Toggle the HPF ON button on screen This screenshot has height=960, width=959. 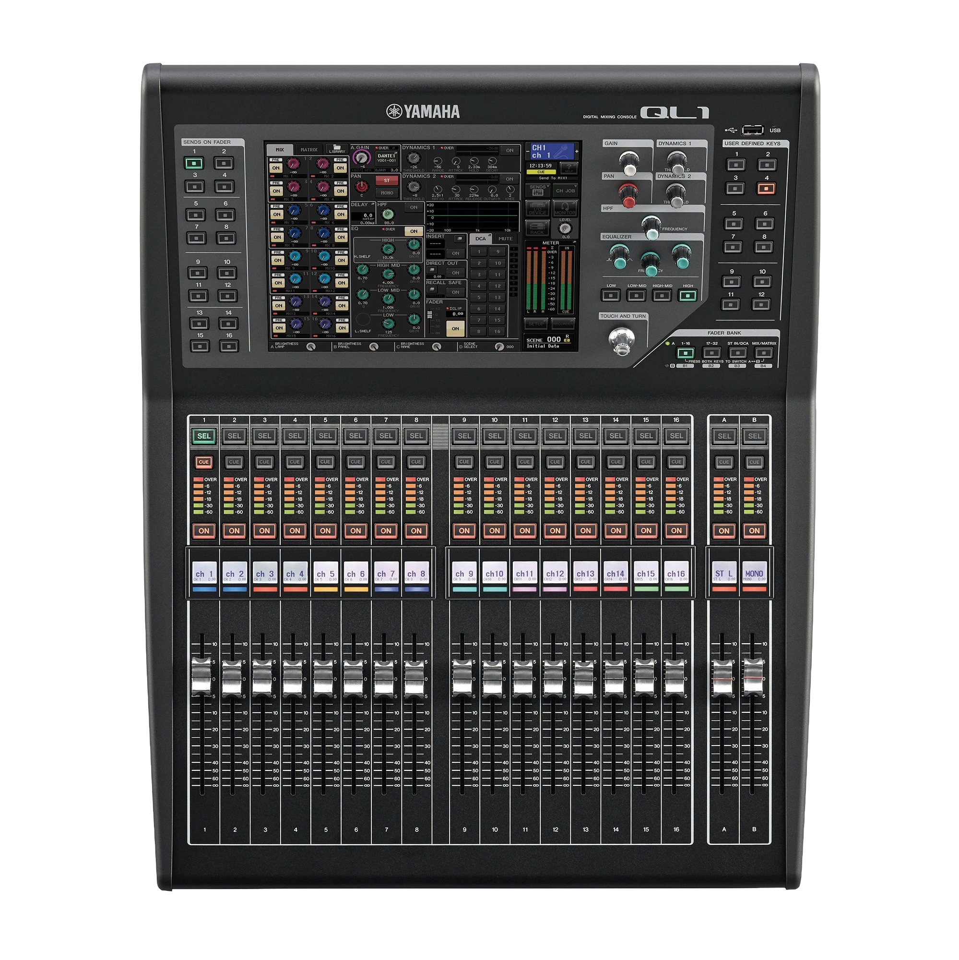[413, 207]
